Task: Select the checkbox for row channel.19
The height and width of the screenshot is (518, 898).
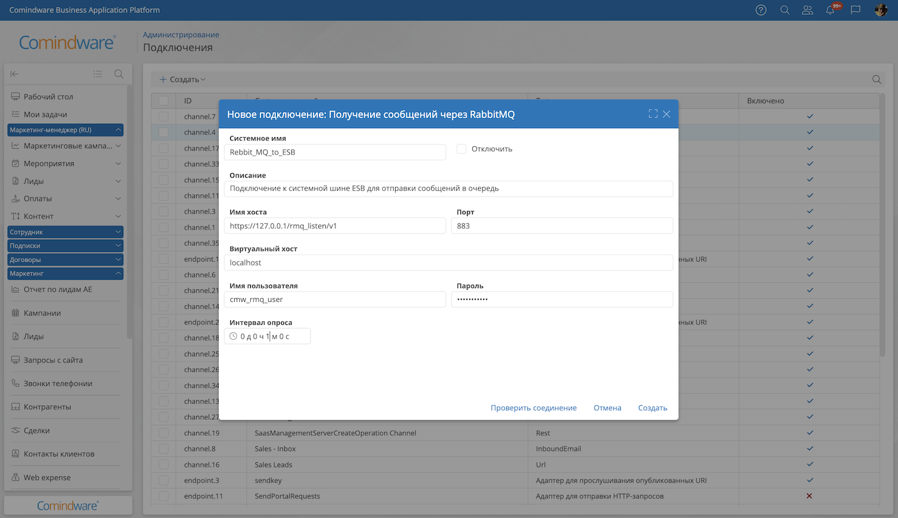Action: [x=164, y=433]
